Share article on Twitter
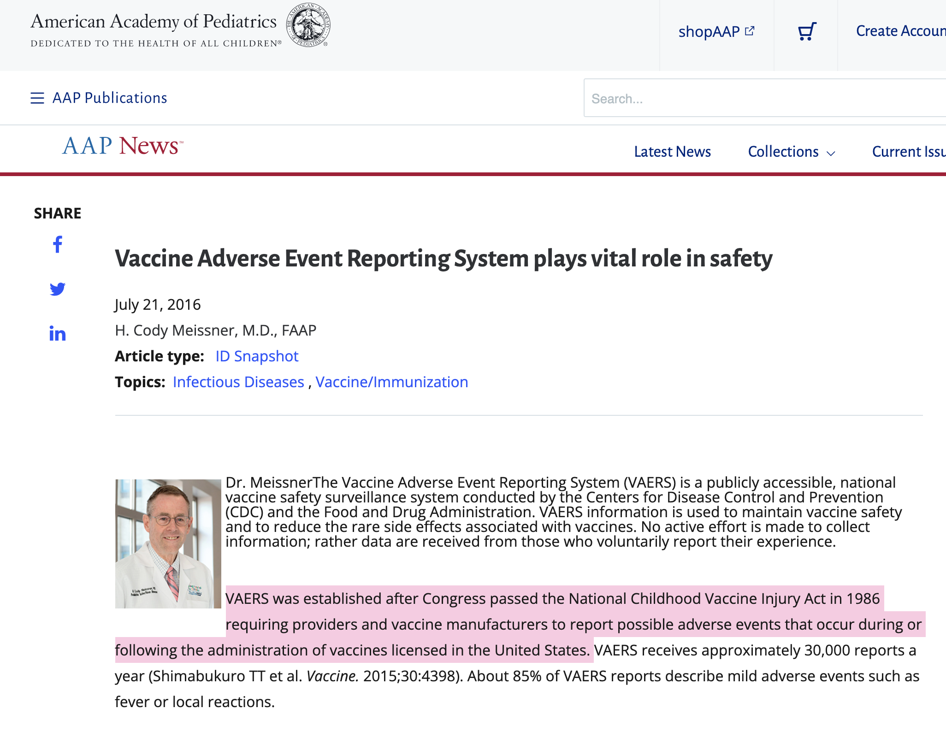The image size is (946, 732). pyautogui.click(x=58, y=289)
